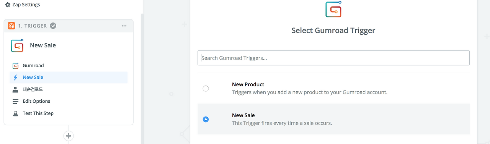The image size is (490, 144).
Task: Open the Test This Step item
Action: coord(69,113)
